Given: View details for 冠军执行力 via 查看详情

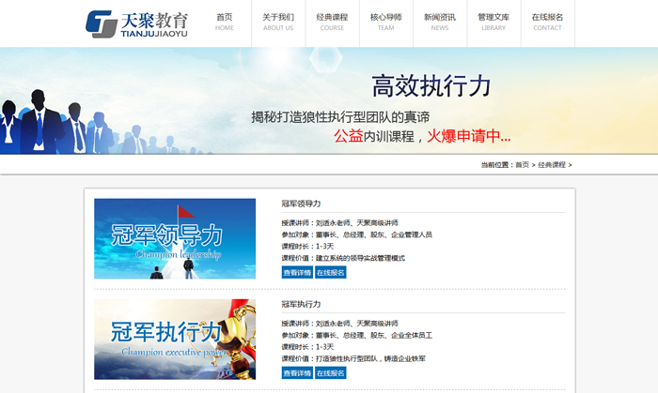Looking at the screenshot, I should (x=296, y=373).
